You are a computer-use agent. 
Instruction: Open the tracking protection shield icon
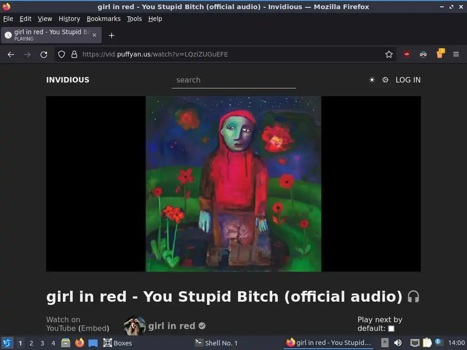click(62, 55)
